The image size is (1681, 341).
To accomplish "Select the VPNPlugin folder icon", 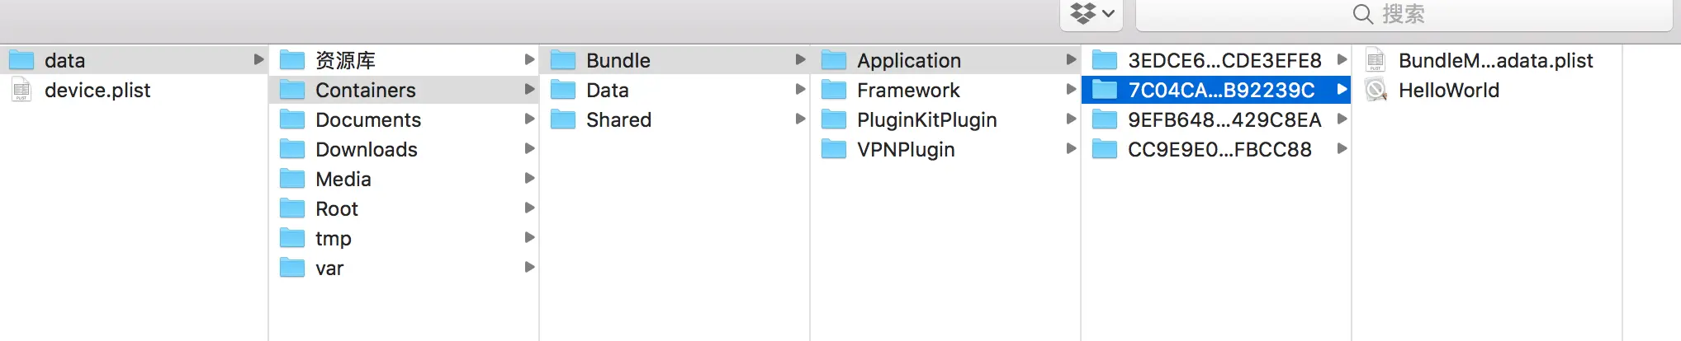I will [834, 149].
